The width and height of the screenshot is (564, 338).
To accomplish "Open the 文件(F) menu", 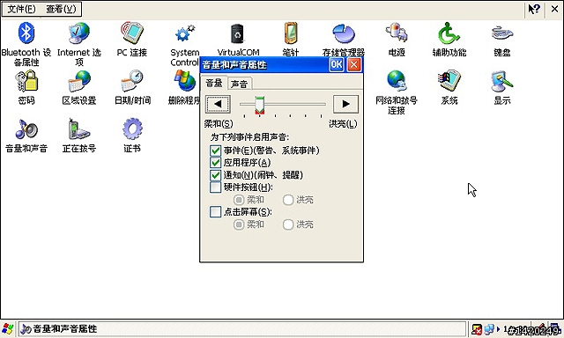I will [21, 9].
